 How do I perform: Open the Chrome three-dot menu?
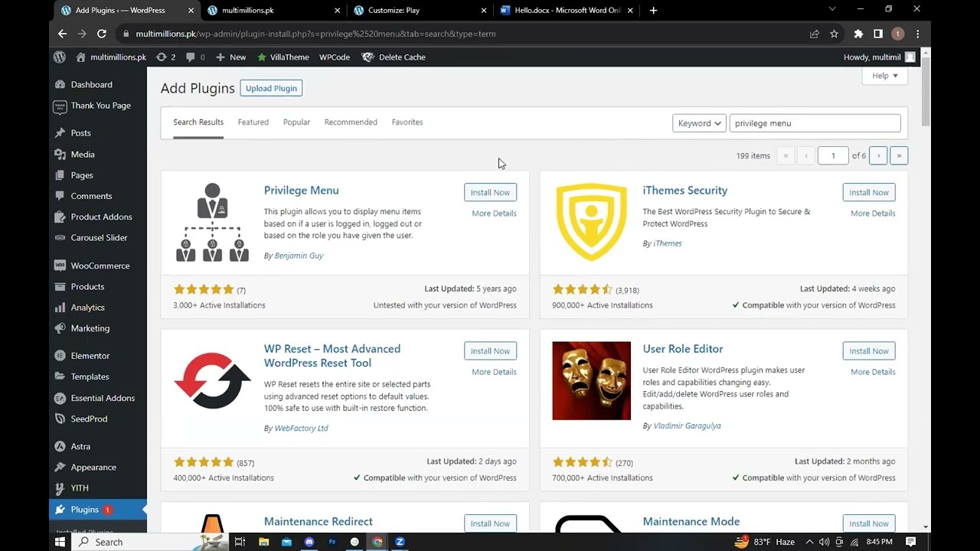[x=918, y=34]
